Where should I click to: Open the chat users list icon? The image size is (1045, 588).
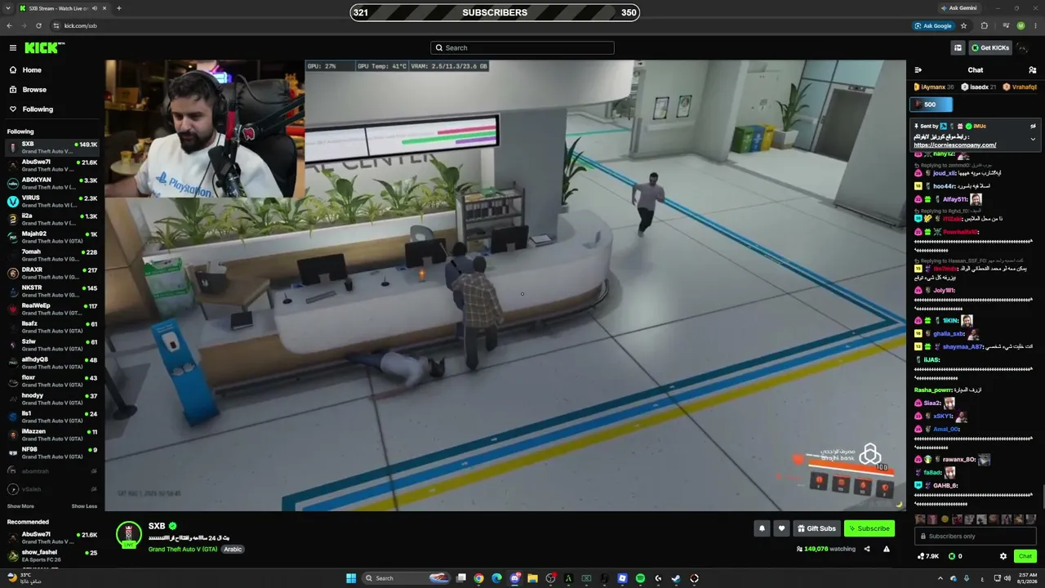(1032, 70)
